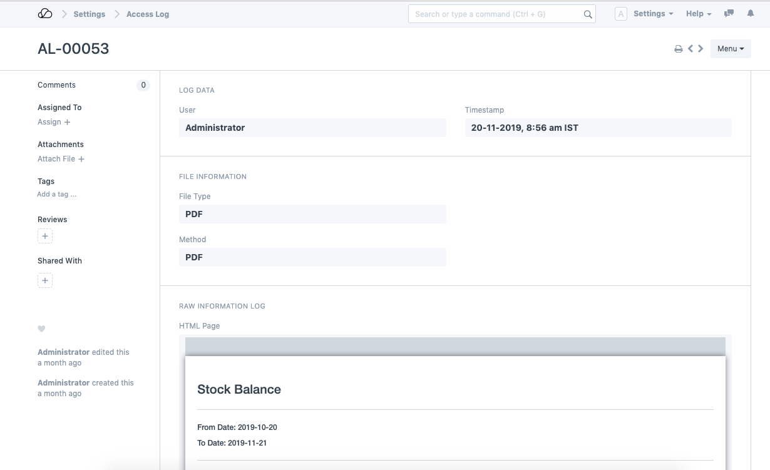The image size is (770, 470).
Task: Navigate to Access Log breadcrumb
Action: [148, 14]
